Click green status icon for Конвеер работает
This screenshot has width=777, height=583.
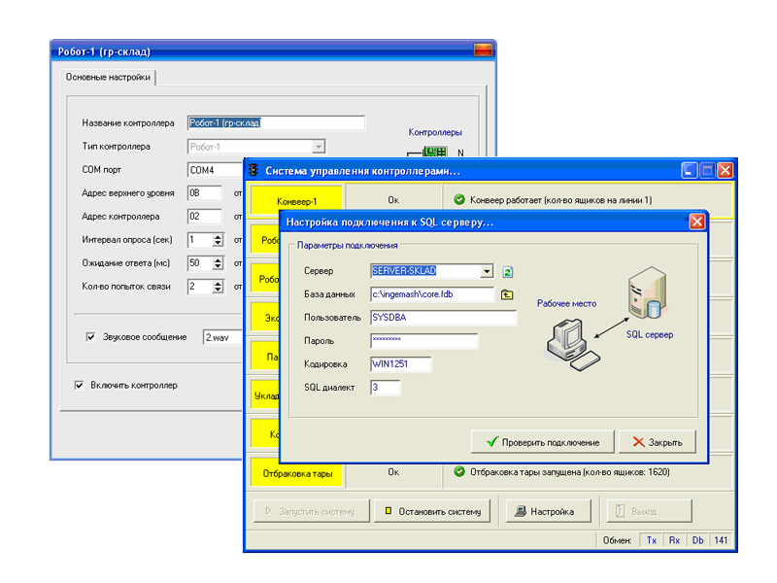point(459,200)
